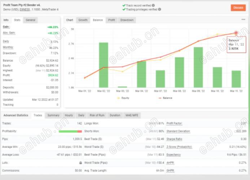Click the Gain label link
The image size is (250, 180).
click(x=6, y=27)
